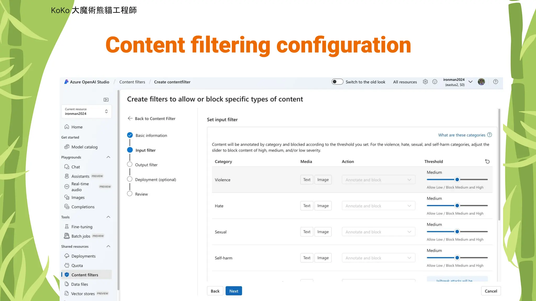
Task: Click the Quota icon
Action: coord(67,265)
